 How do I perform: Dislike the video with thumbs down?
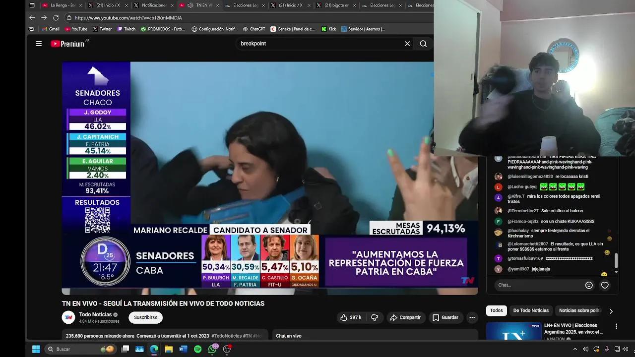point(375,317)
